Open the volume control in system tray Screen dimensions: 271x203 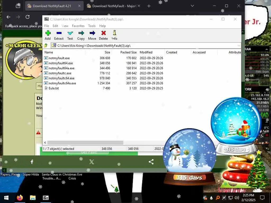pos(237,198)
